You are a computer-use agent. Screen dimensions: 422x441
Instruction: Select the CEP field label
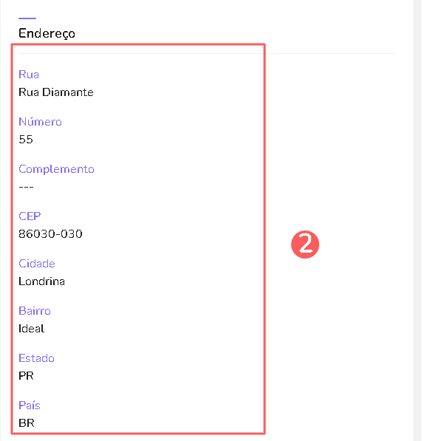pos(30,216)
